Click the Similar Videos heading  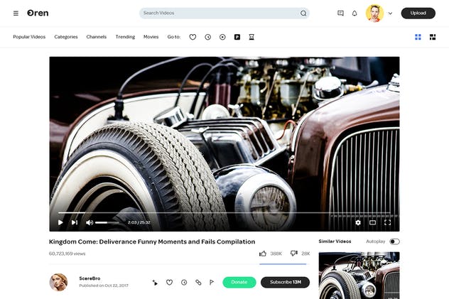335,241
